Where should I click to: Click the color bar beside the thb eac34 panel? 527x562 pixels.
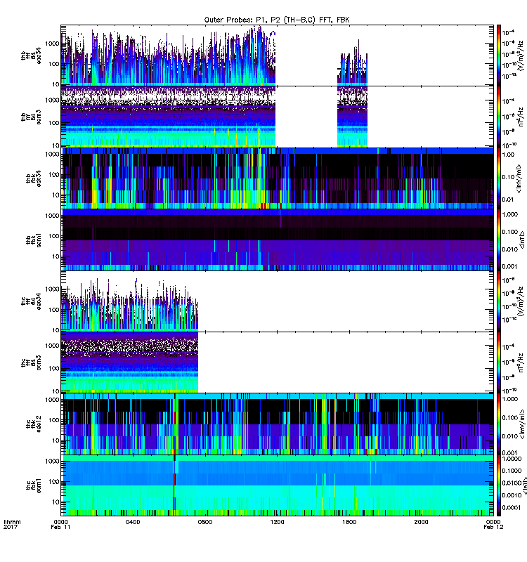[x=498, y=55]
